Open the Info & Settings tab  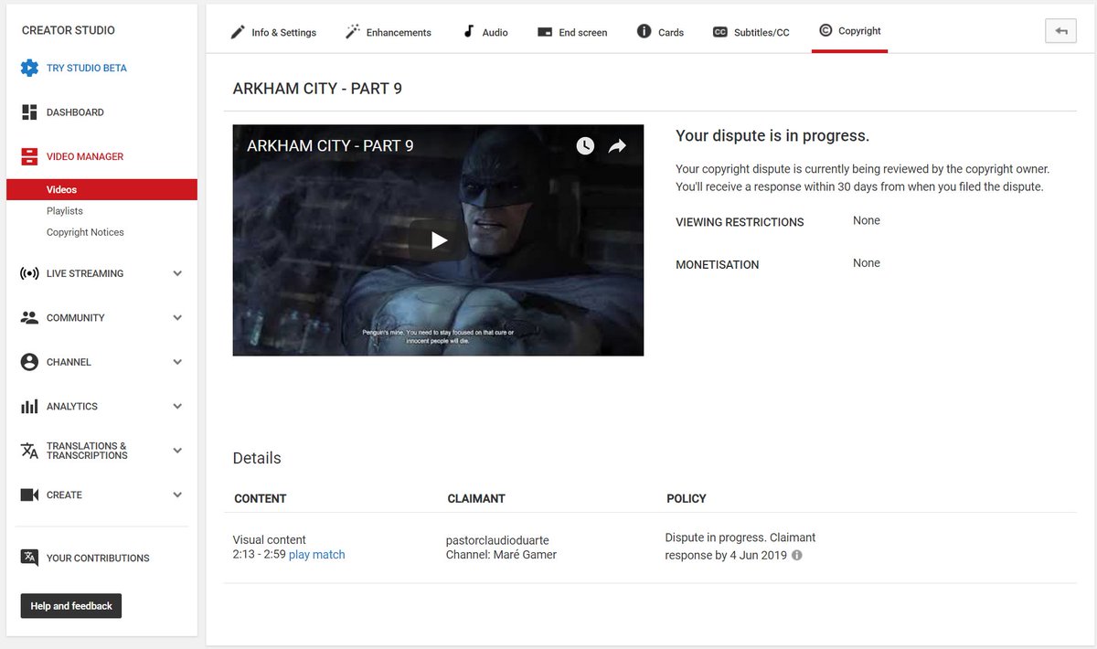click(x=272, y=32)
